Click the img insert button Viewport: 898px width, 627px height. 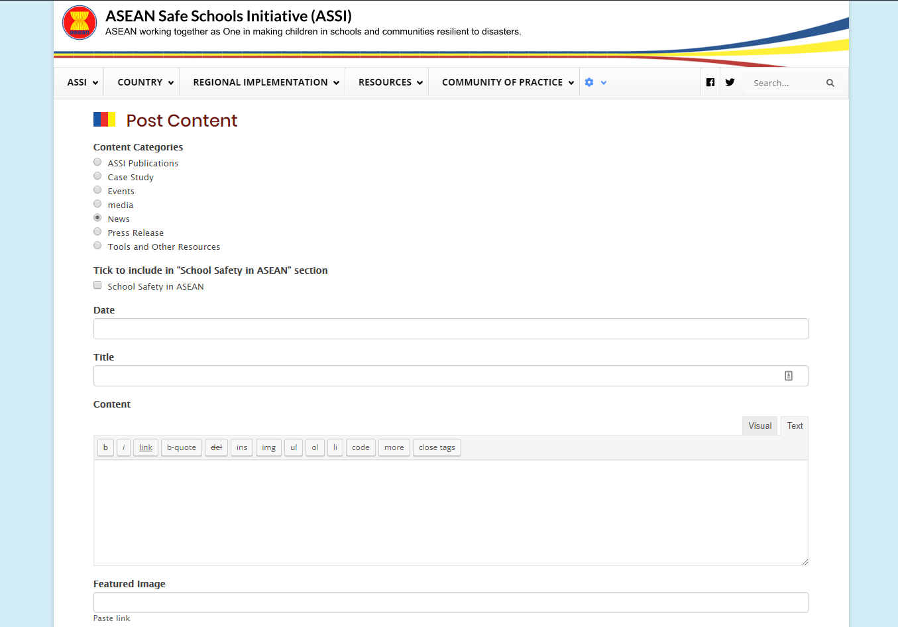(268, 447)
